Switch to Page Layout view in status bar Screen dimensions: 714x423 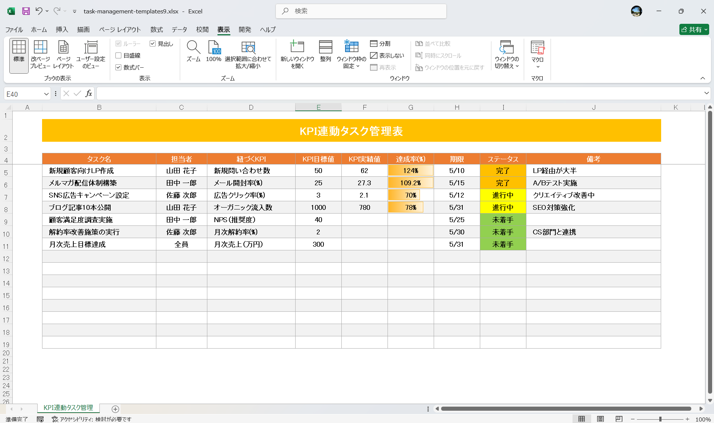pos(600,419)
